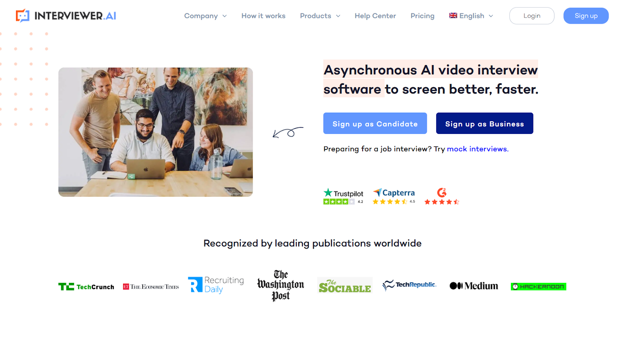Image resolution: width=623 pixels, height=342 pixels.
Task: Open the Capterra rating badge
Action: [394, 196]
